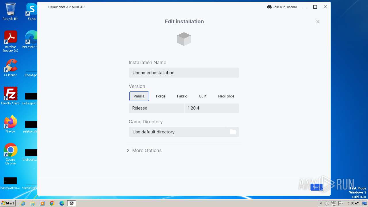
Task: Open FileZilla Client shortcut
Action: click(x=10, y=96)
